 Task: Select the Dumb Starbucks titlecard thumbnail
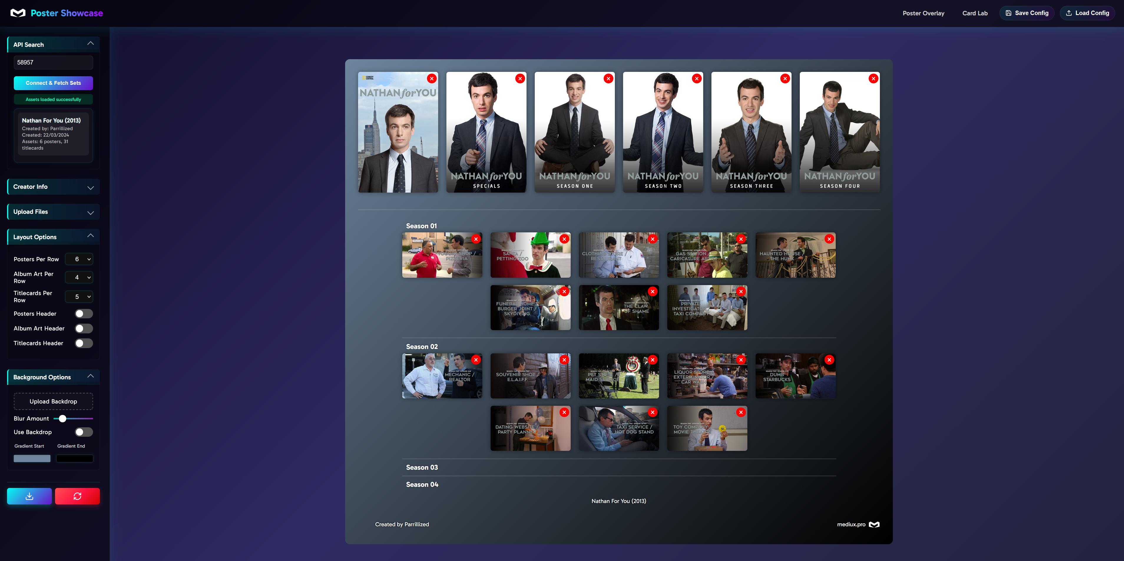tap(795, 375)
